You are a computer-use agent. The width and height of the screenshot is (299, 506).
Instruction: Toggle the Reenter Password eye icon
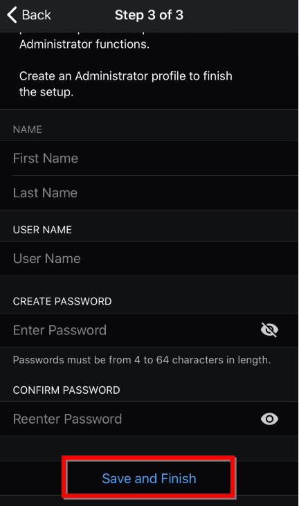point(269,419)
